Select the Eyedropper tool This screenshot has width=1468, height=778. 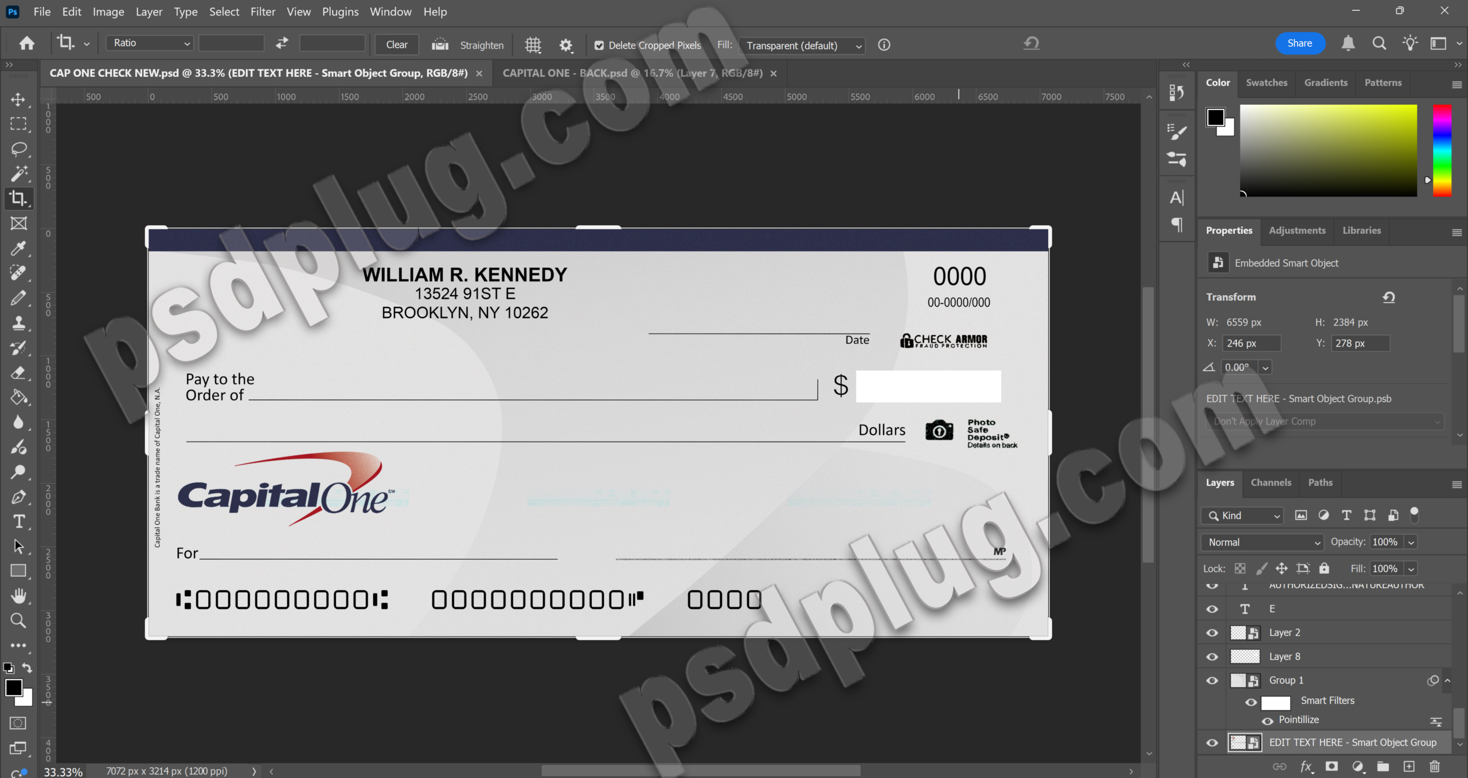point(18,248)
